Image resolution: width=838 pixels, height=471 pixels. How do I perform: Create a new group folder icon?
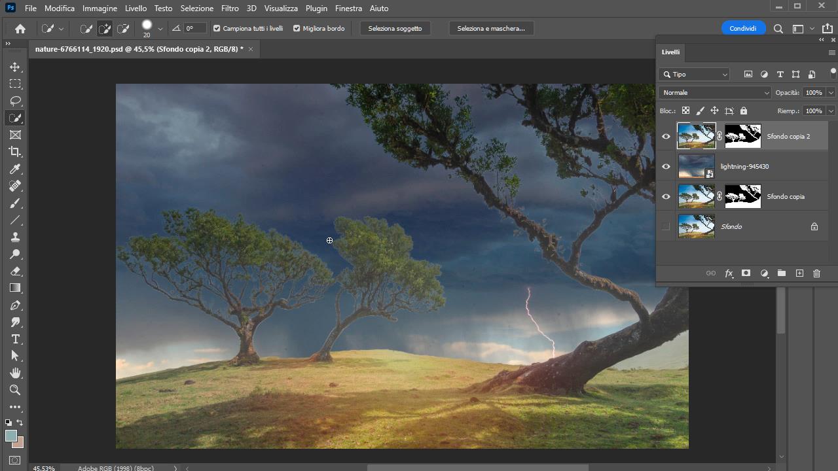[782, 273]
